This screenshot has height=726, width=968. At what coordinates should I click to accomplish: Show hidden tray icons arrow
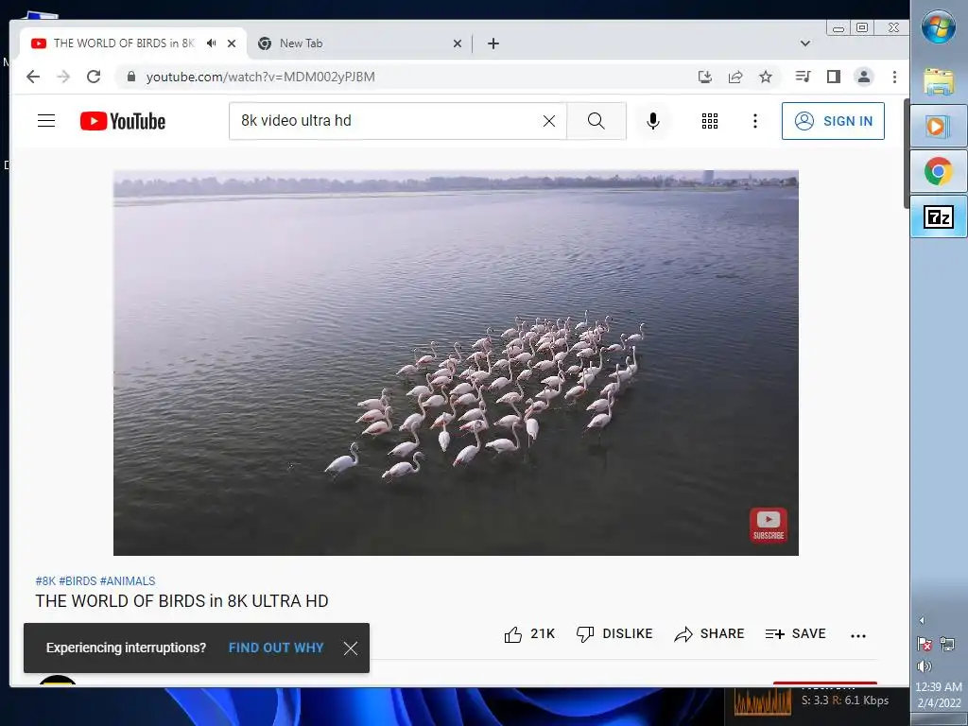point(922,620)
